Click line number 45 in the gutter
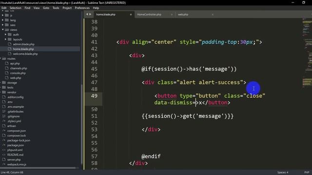 coord(94,69)
